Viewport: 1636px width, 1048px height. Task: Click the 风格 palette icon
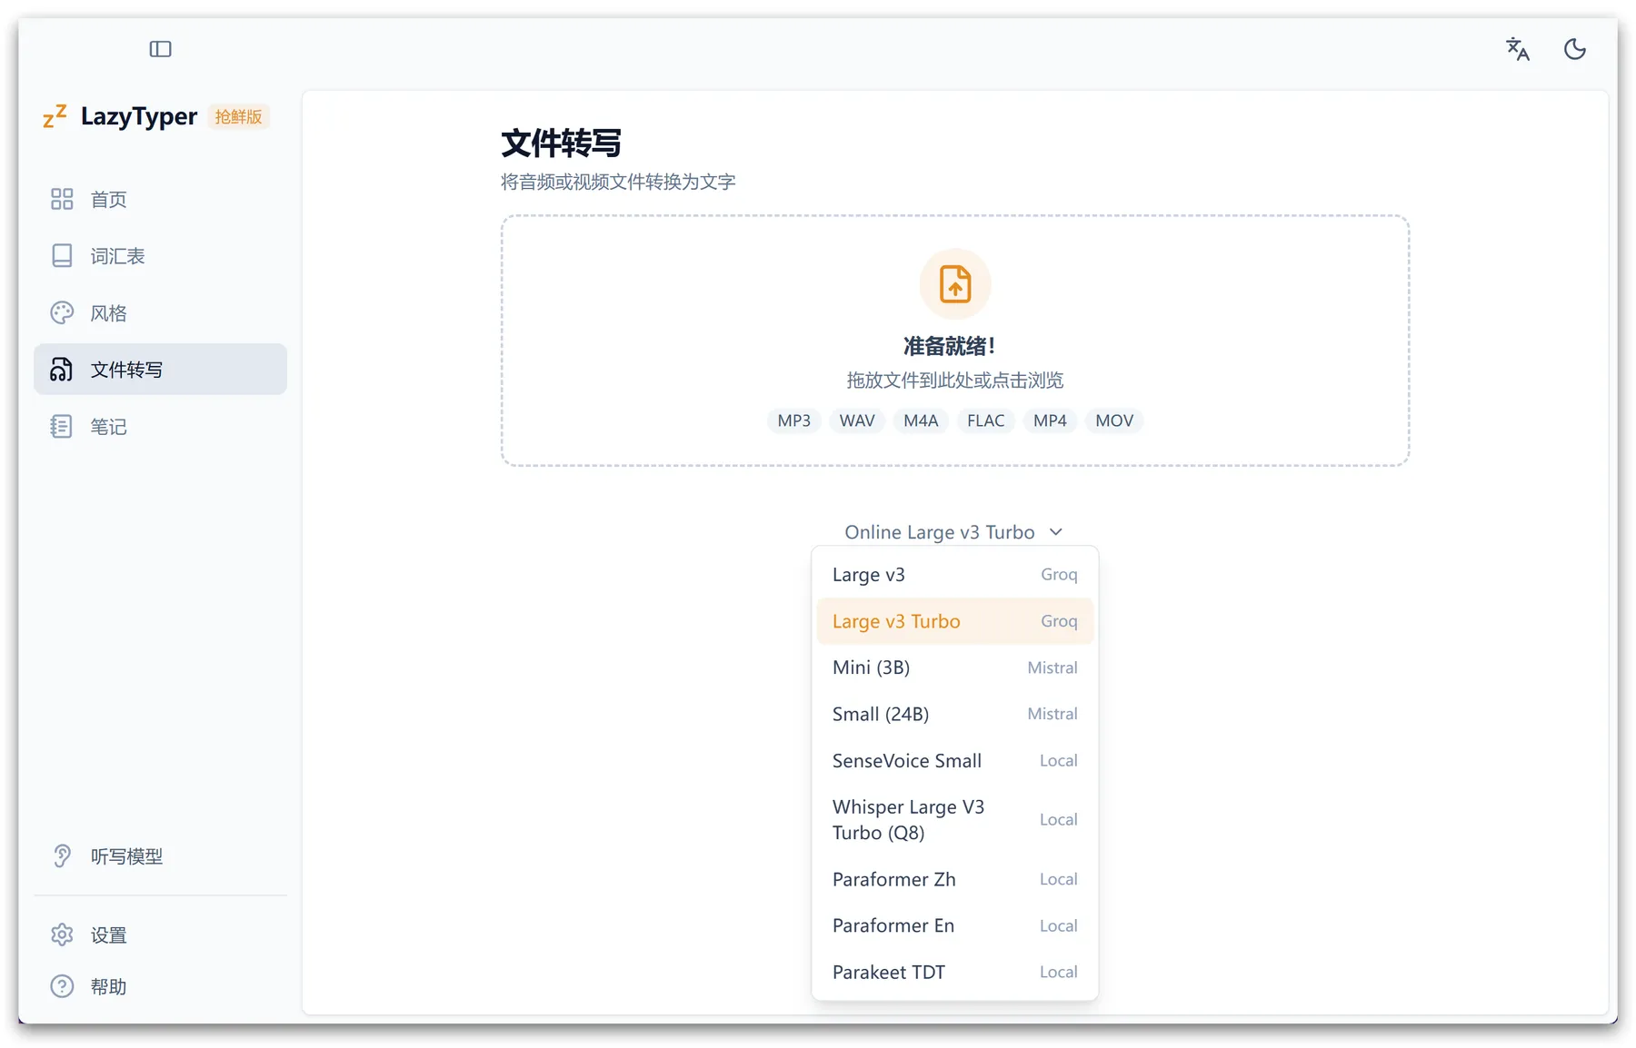[x=62, y=313]
